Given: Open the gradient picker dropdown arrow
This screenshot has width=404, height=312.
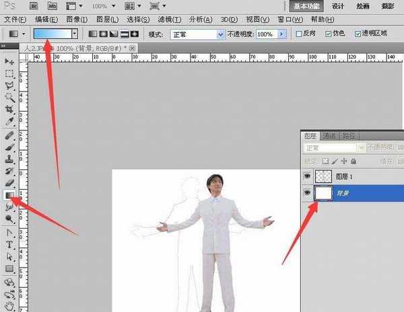Looking at the screenshot, I should [74, 33].
